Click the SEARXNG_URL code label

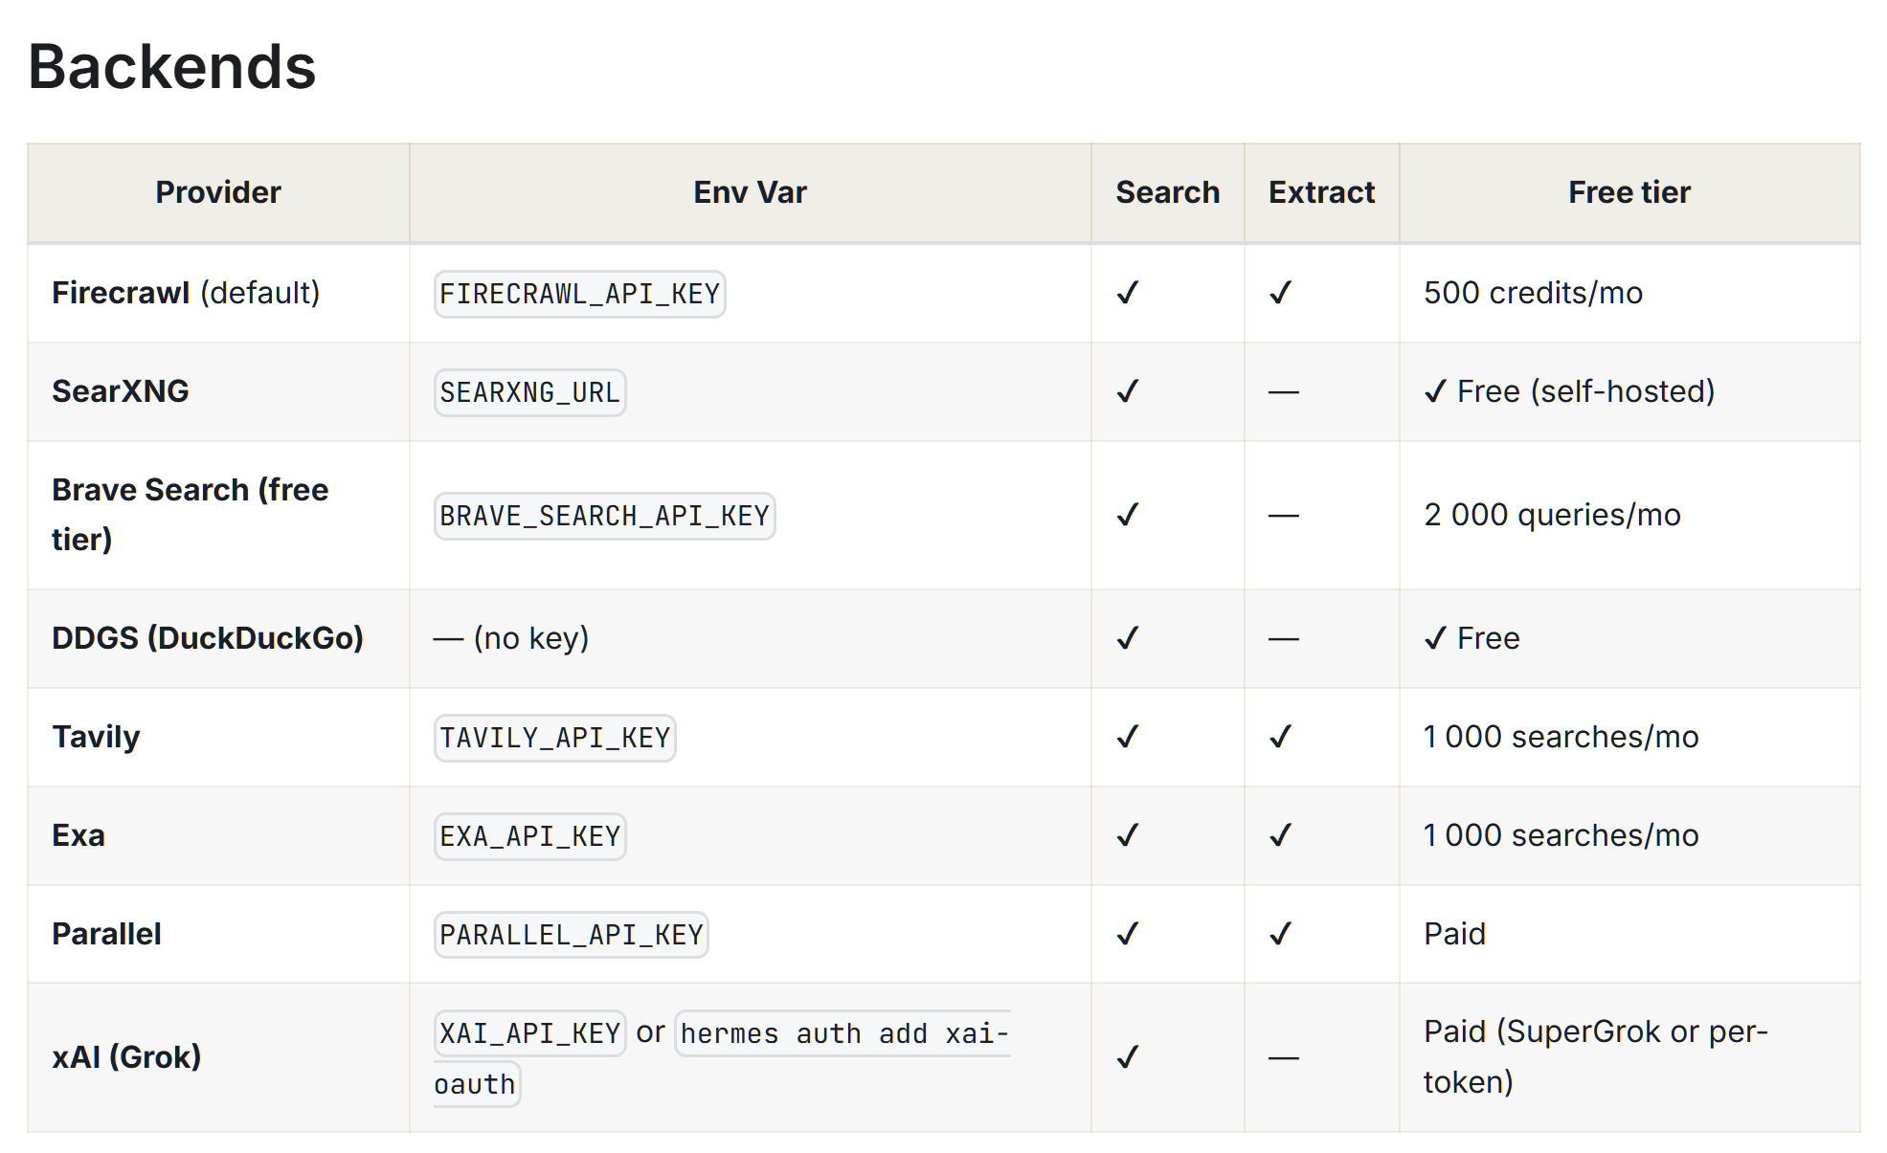[529, 392]
